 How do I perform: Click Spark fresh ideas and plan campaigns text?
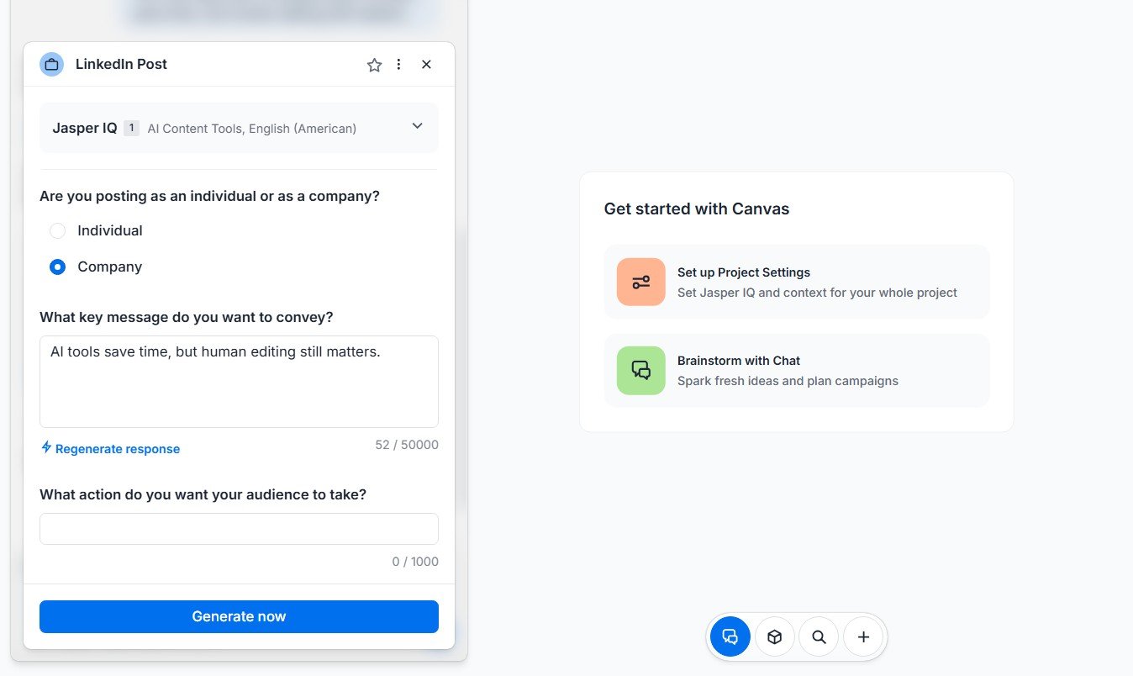[x=788, y=381]
